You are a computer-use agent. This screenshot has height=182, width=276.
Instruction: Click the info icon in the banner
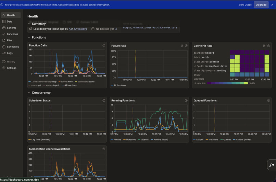pyautogui.click(x=2, y=5)
